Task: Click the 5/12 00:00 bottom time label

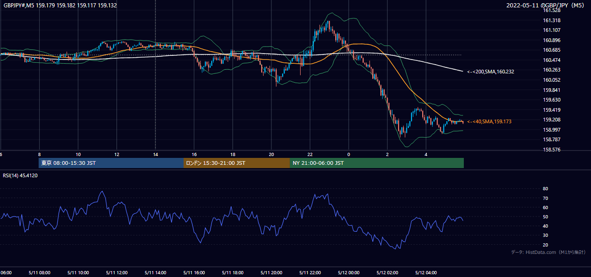Action: click(x=349, y=273)
